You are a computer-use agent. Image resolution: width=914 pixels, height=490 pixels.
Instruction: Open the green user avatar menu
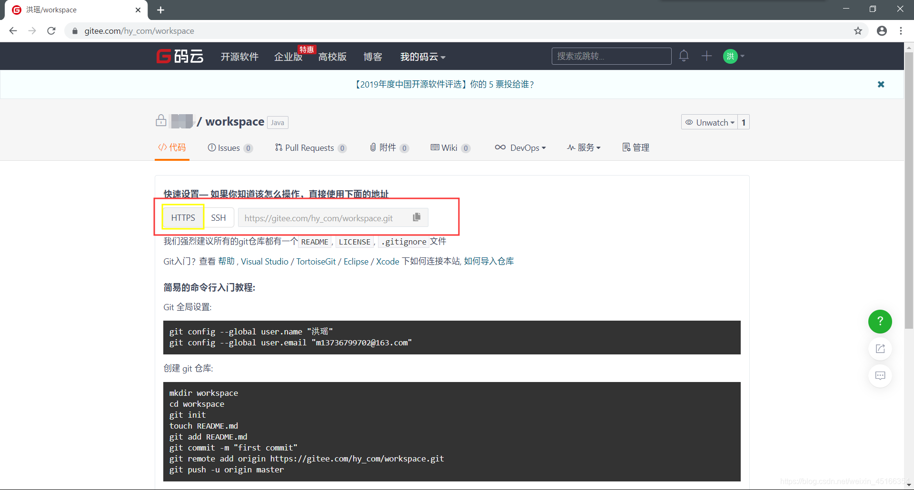click(x=734, y=56)
